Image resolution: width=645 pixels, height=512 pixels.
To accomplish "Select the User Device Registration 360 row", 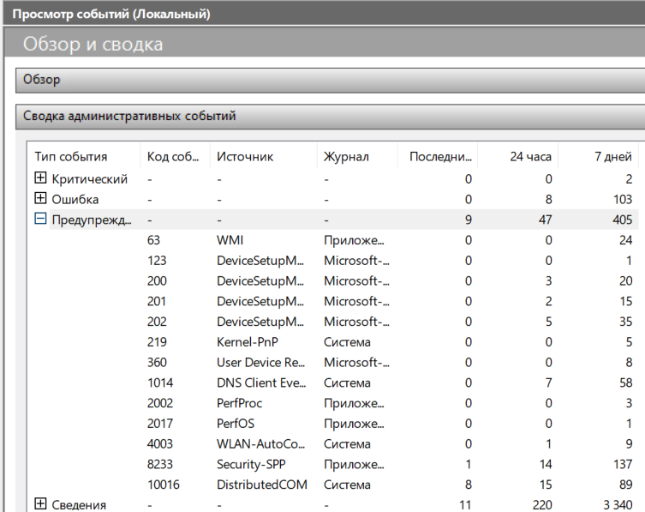I will (x=260, y=363).
